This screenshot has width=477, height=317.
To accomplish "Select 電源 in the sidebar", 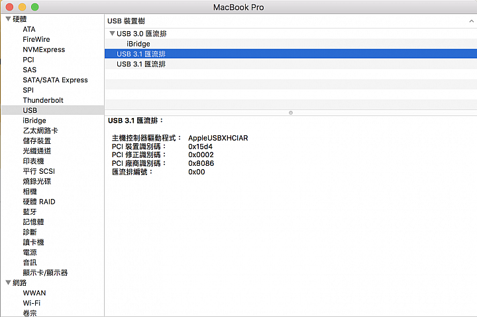I will tap(30, 253).
